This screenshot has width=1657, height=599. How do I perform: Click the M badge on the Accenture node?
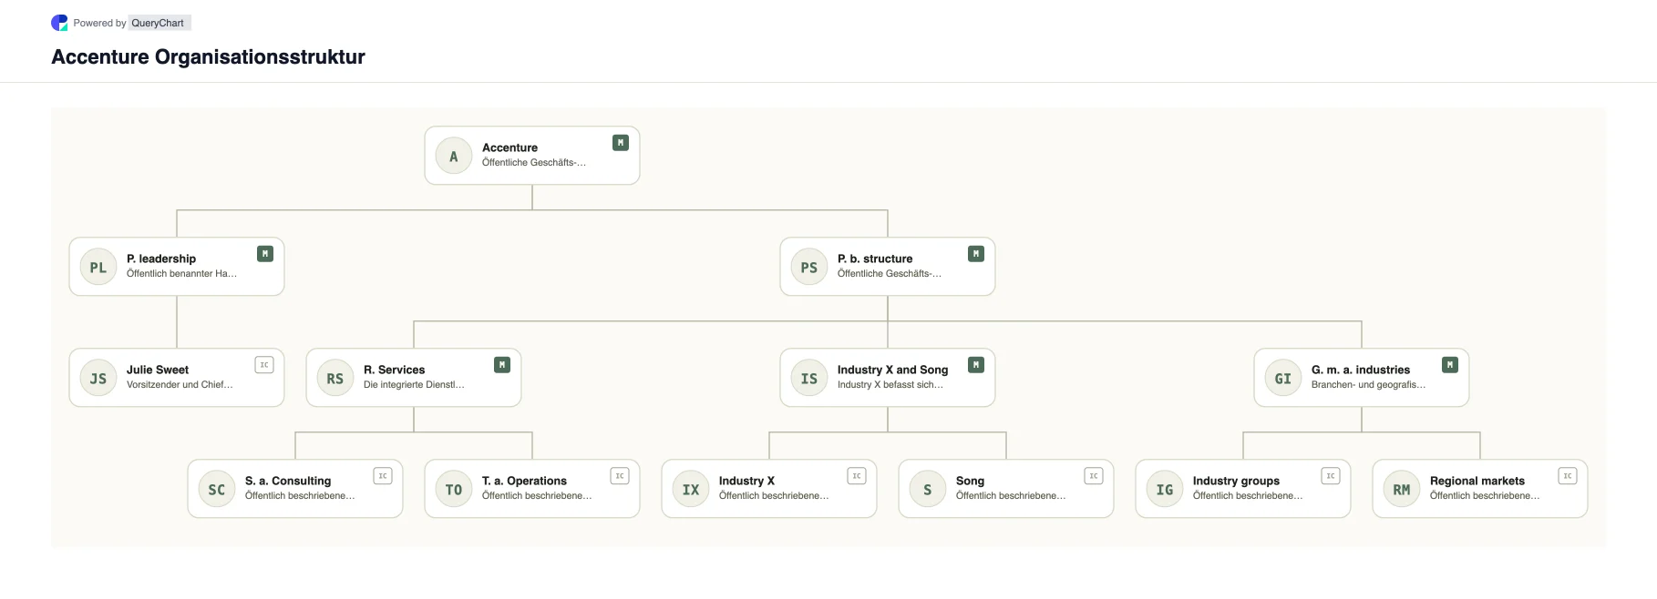pos(621,143)
